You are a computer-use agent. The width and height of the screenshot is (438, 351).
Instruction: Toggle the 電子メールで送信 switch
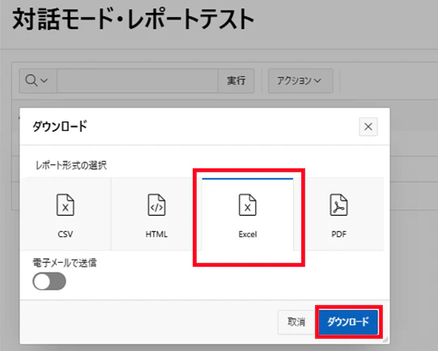click(49, 281)
